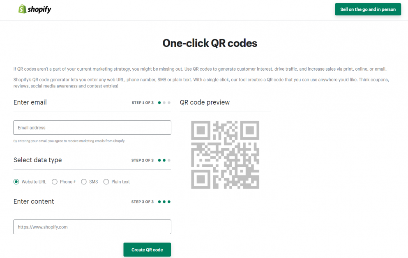Click the One-click QR codes page title

[x=210, y=43]
